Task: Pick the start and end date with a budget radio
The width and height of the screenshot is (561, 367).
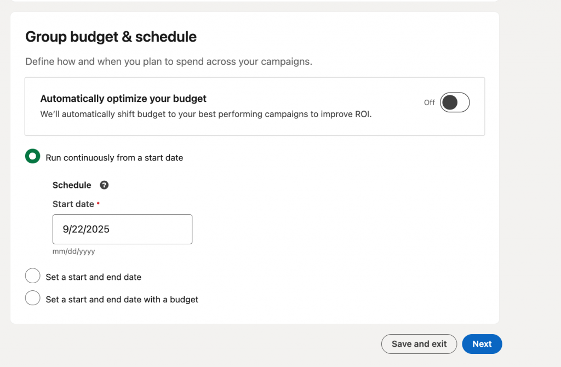Action: point(33,299)
